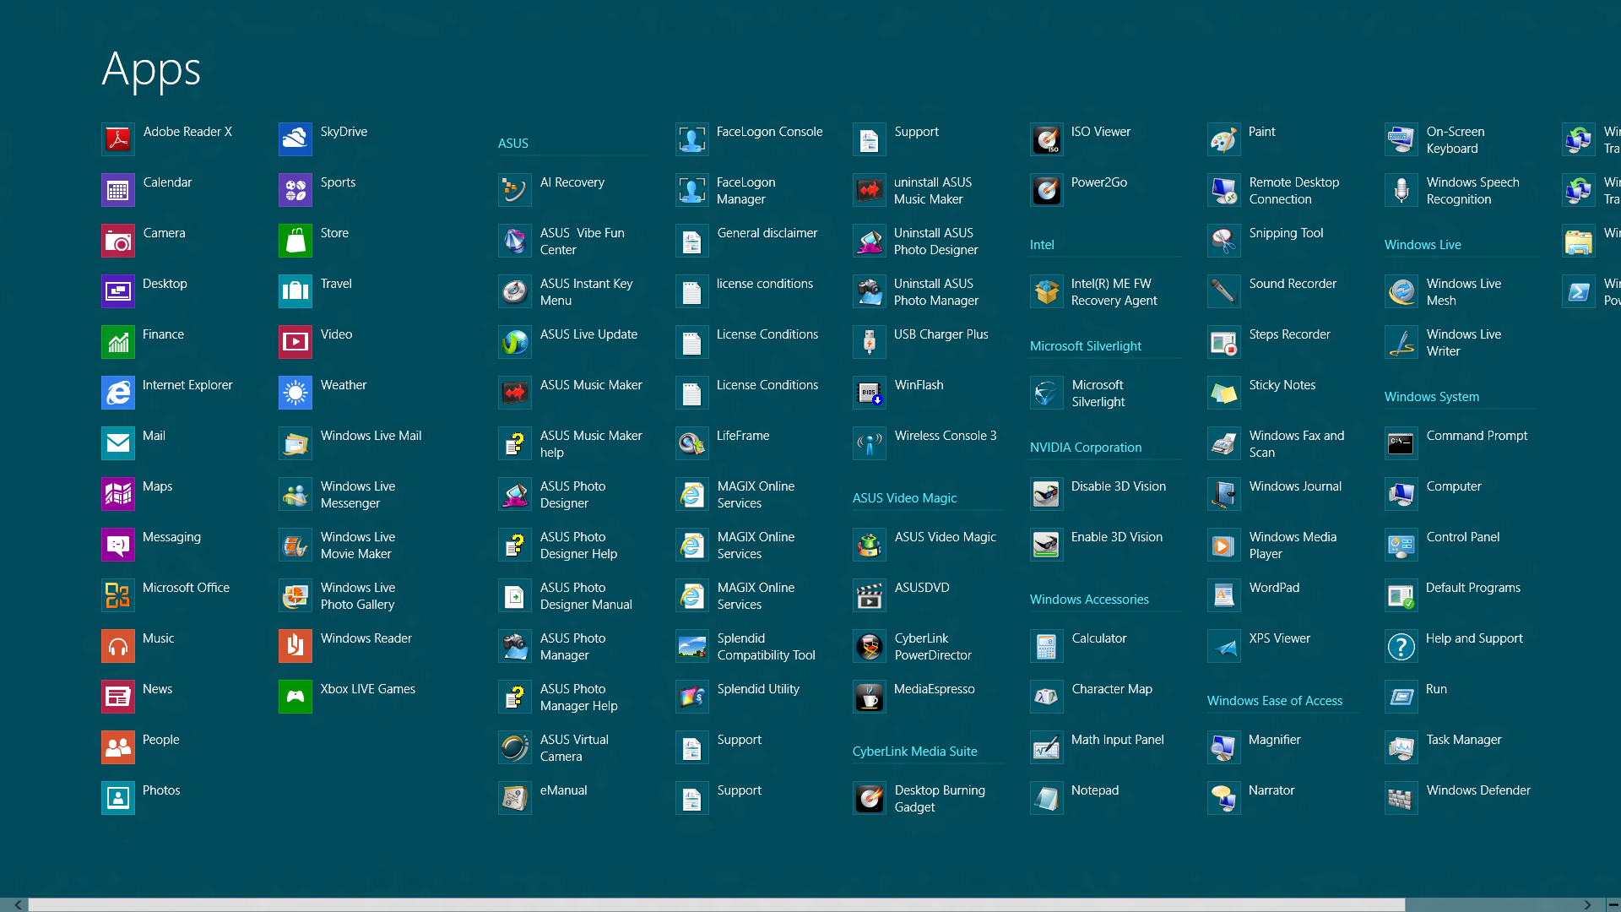Expand Windows Accessories section
This screenshot has width=1621, height=912.
[x=1089, y=599]
